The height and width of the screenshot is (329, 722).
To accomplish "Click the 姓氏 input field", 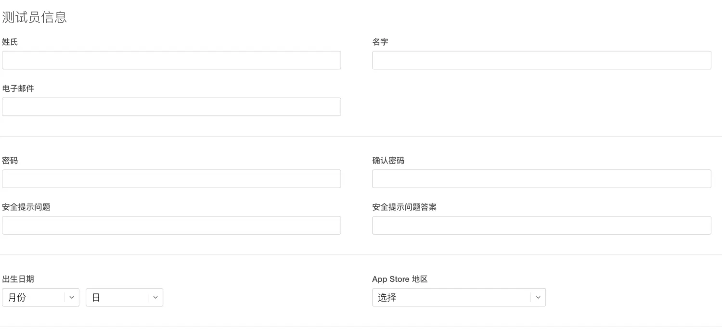I will pos(171,60).
